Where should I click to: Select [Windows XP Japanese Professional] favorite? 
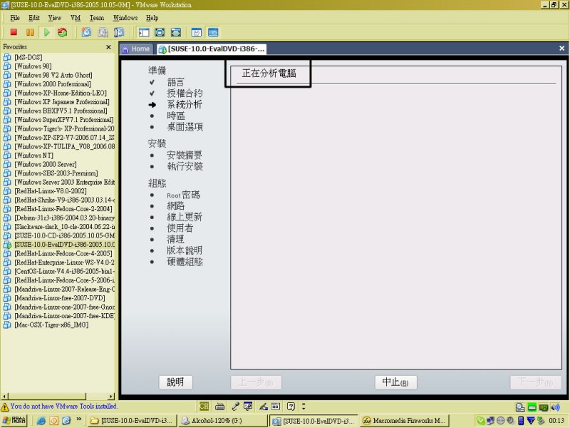62,102
